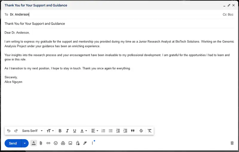
Task: Click the 'To' label
Action: (x=6, y=14)
